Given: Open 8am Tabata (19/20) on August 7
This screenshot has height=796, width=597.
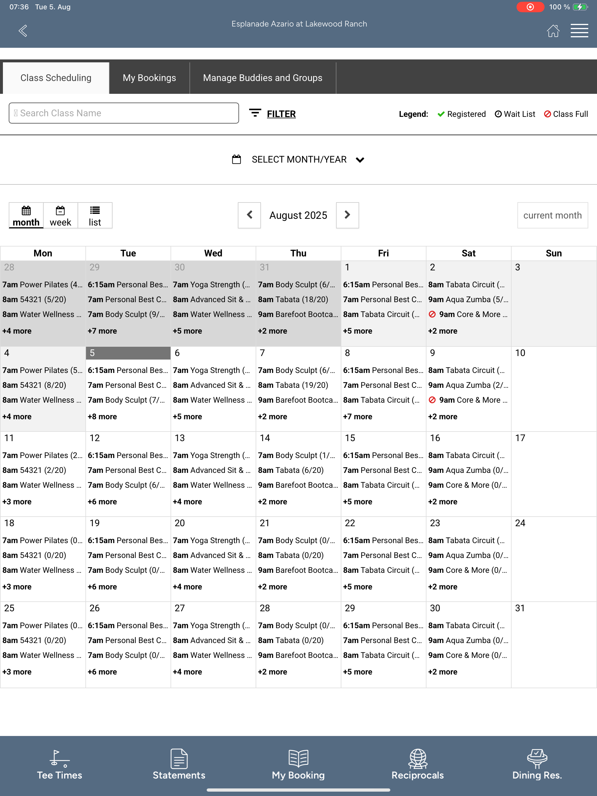Looking at the screenshot, I should pos(293,385).
